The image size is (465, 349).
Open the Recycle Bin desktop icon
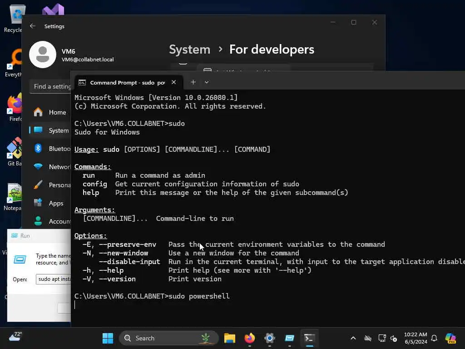[14, 18]
